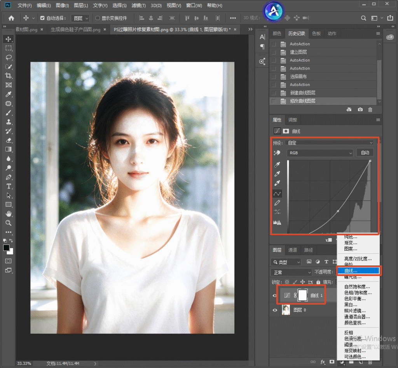Viewport: 398px width, 368px height.
Task: Expand hidden document tabs with double chevron
Action: [250, 29]
